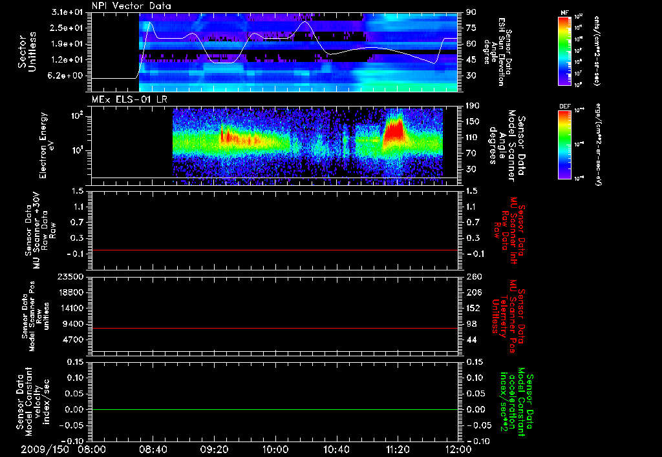Click the green line in the velocity panel
The height and width of the screenshot is (457, 662).
(x=274, y=409)
